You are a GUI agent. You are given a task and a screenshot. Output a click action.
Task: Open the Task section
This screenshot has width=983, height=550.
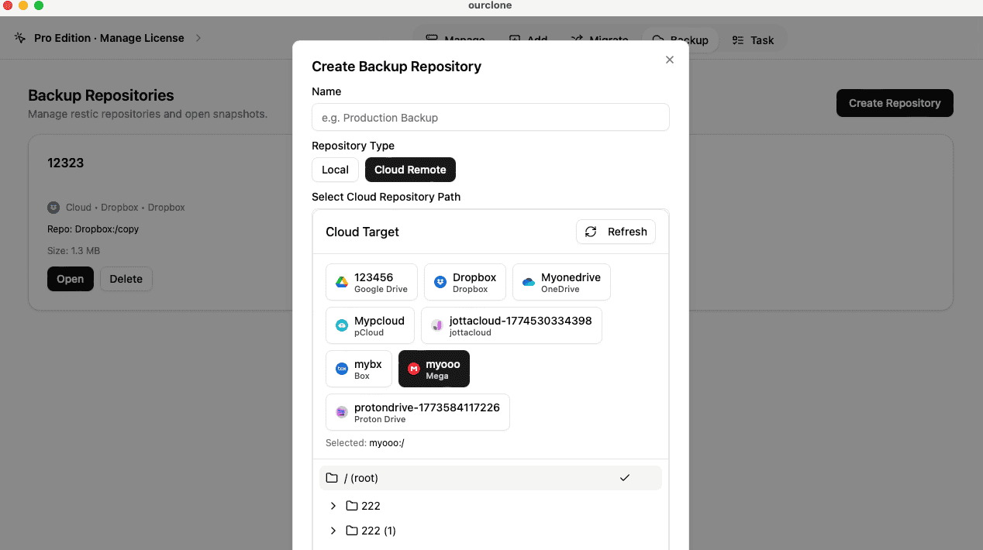[753, 40]
